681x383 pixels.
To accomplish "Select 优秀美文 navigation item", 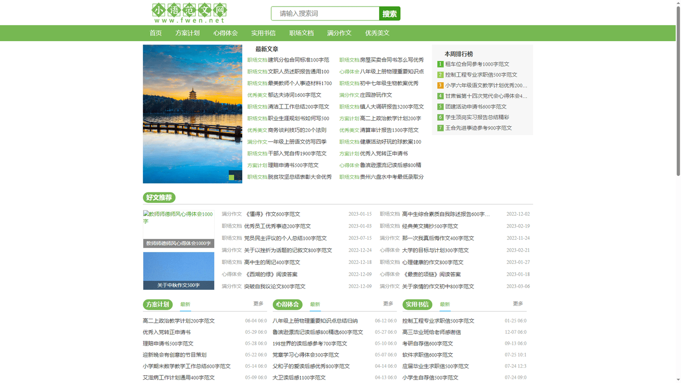I will point(377,33).
